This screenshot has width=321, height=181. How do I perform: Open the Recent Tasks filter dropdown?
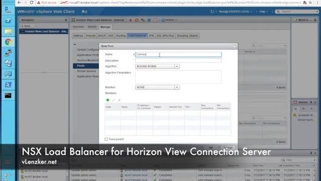(x=314, y=160)
